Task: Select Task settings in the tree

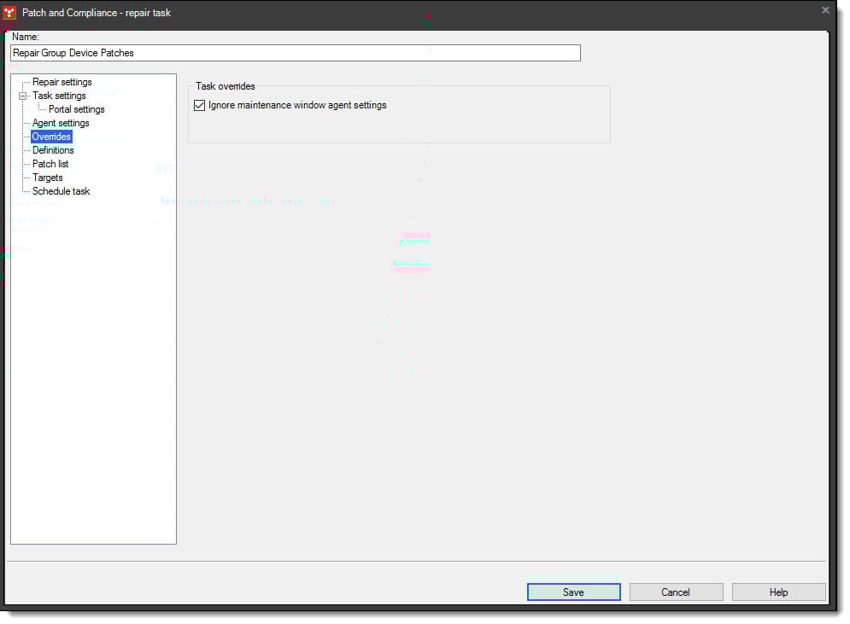Action: 58,95
